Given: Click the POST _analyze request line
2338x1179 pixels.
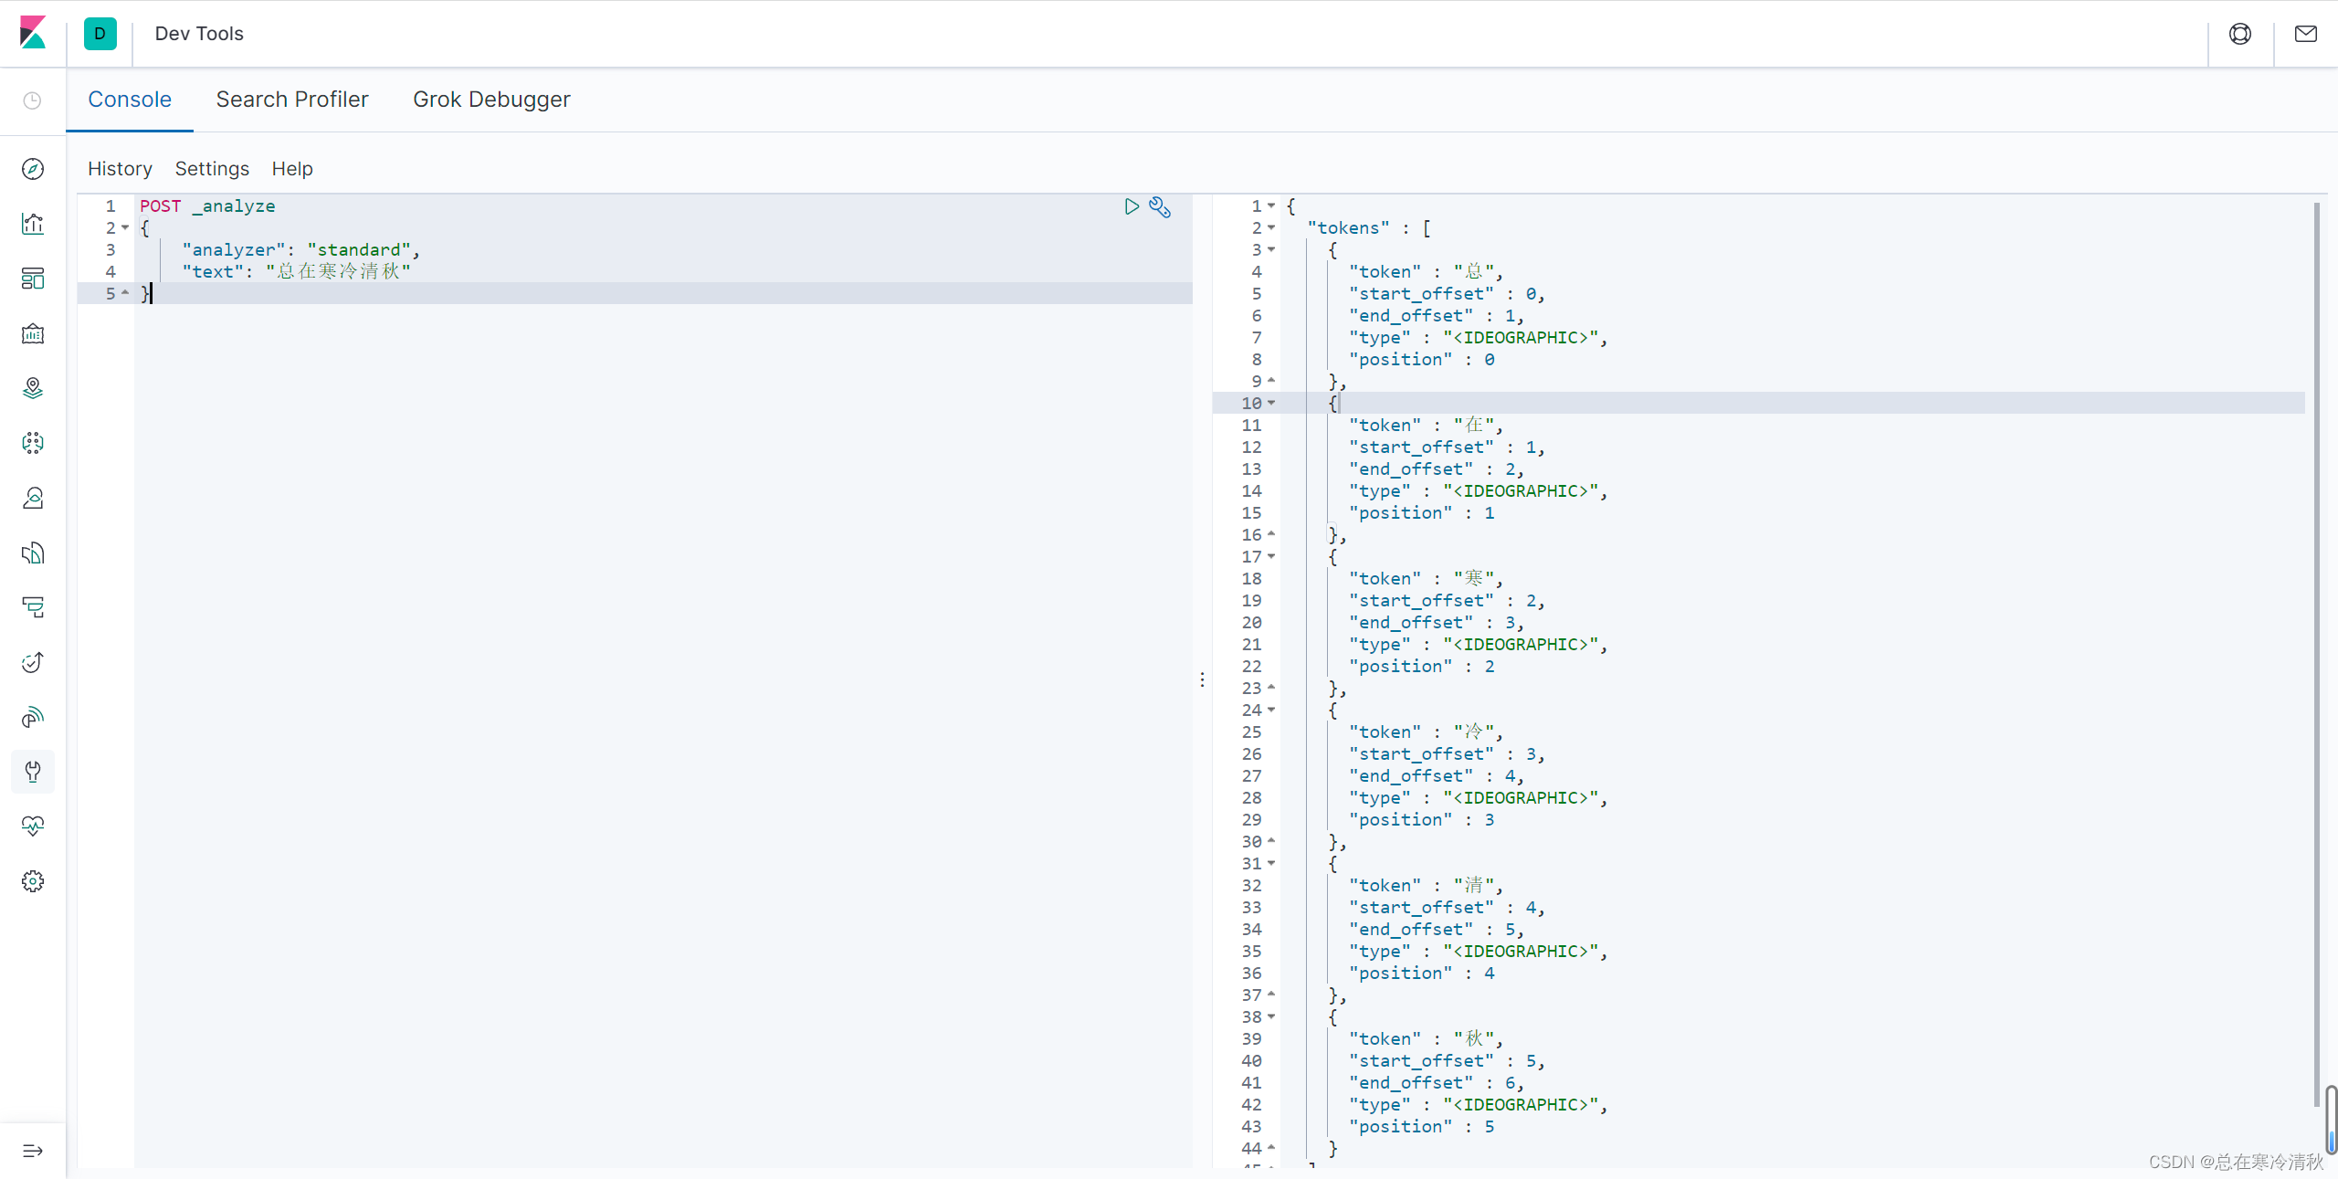Looking at the screenshot, I should pos(207,205).
